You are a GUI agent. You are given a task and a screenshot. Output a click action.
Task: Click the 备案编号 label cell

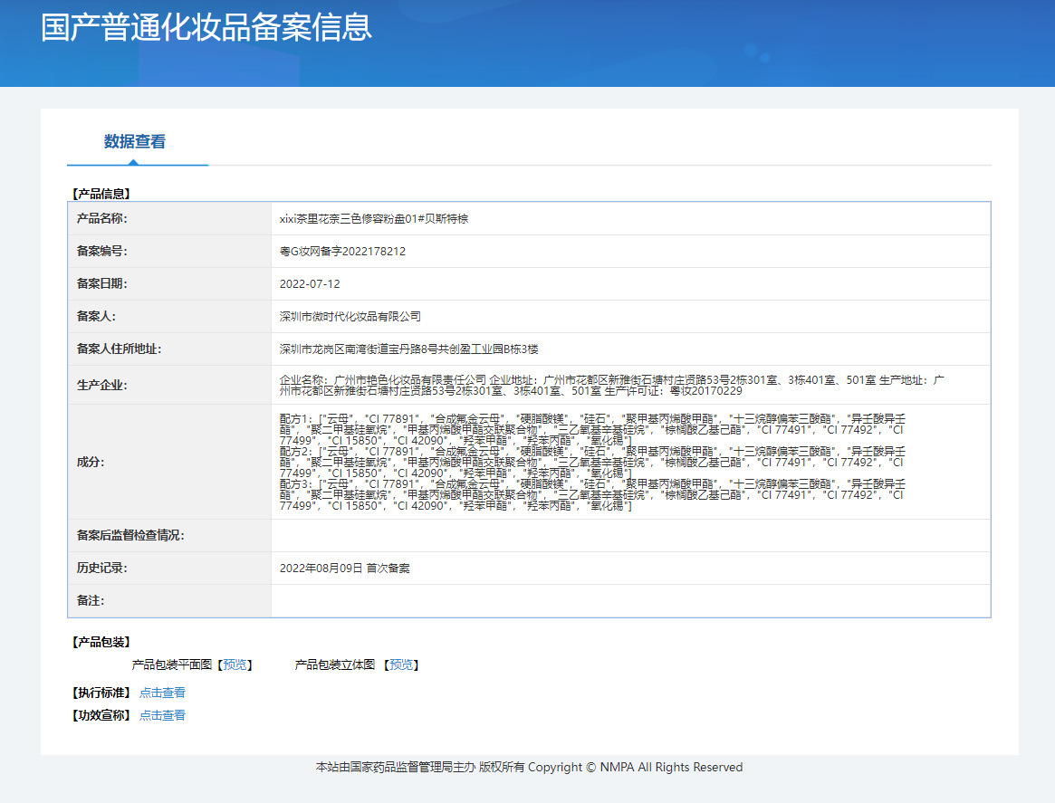coord(169,251)
